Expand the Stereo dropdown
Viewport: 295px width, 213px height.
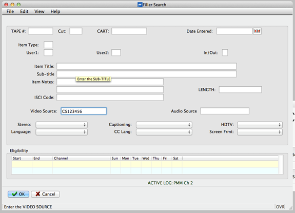62,125
